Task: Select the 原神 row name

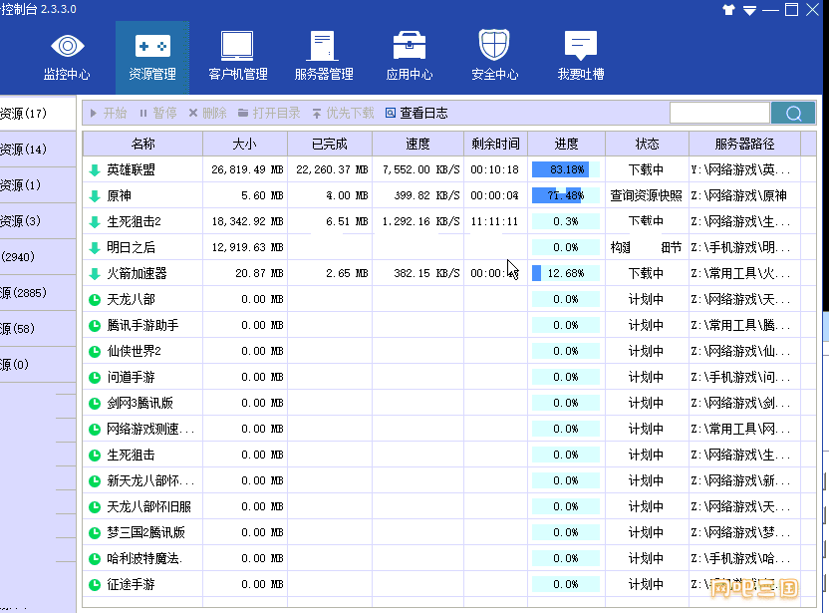Action: pos(119,195)
